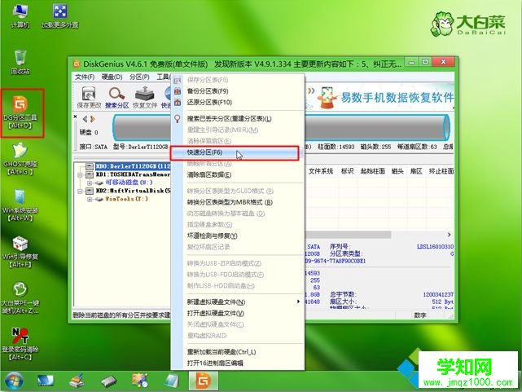Click the backup partition table icon in menu
This screenshot has width=522, height=392.
[x=178, y=91]
